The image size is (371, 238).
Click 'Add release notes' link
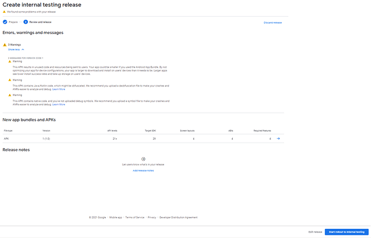143,170
